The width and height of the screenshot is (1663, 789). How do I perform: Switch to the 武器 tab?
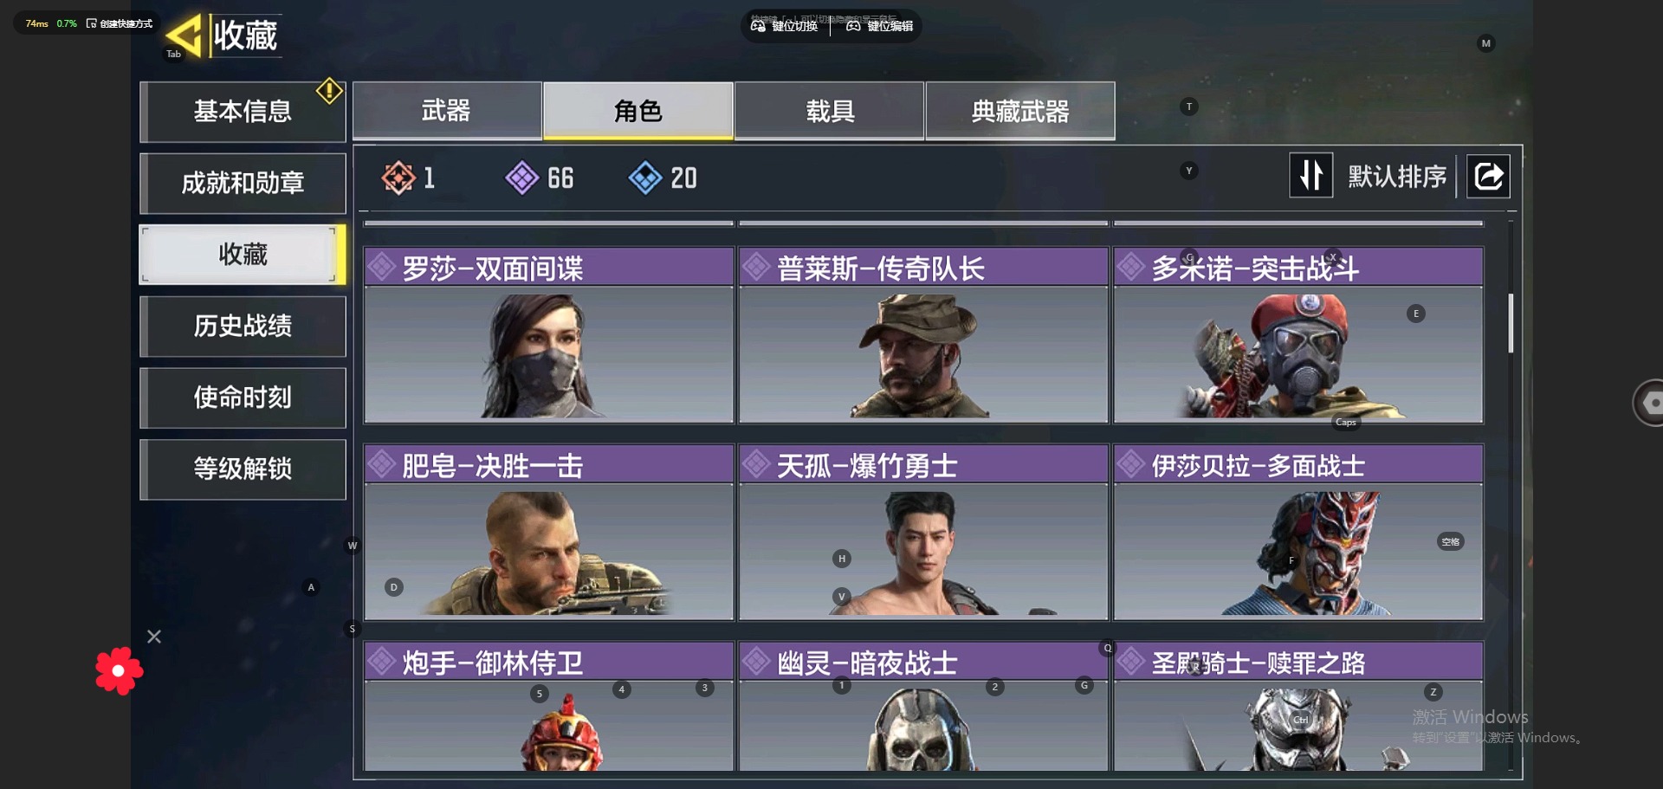(447, 111)
